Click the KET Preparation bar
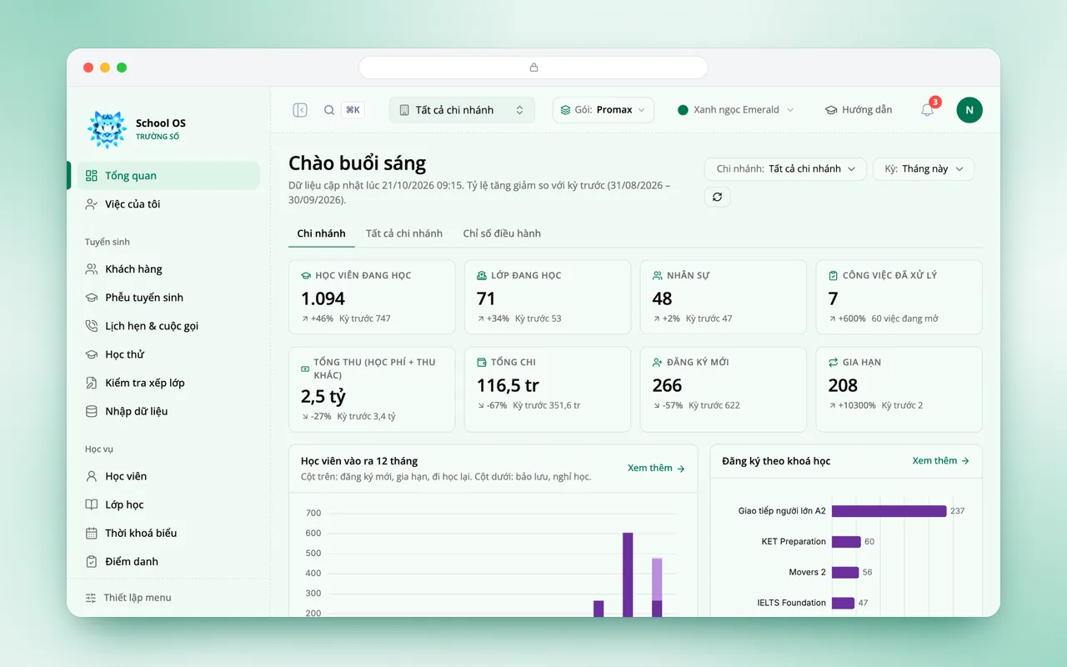1067x667 pixels. coord(846,542)
